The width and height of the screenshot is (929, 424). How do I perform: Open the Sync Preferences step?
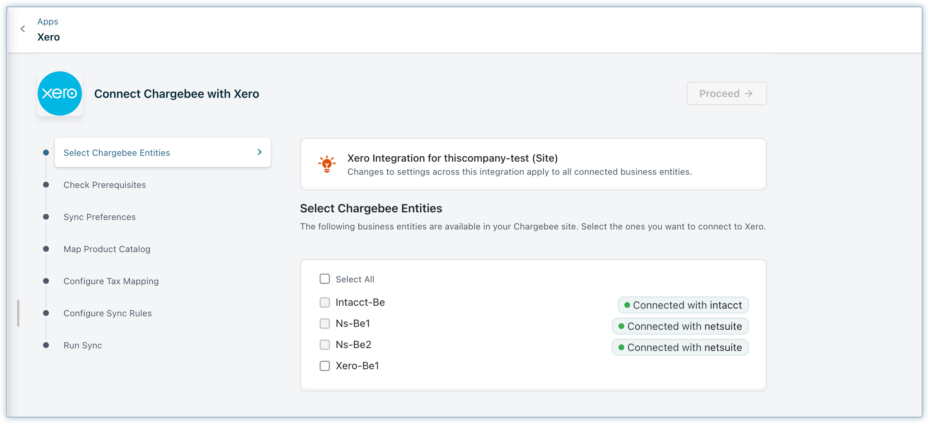[x=100, y=217]
